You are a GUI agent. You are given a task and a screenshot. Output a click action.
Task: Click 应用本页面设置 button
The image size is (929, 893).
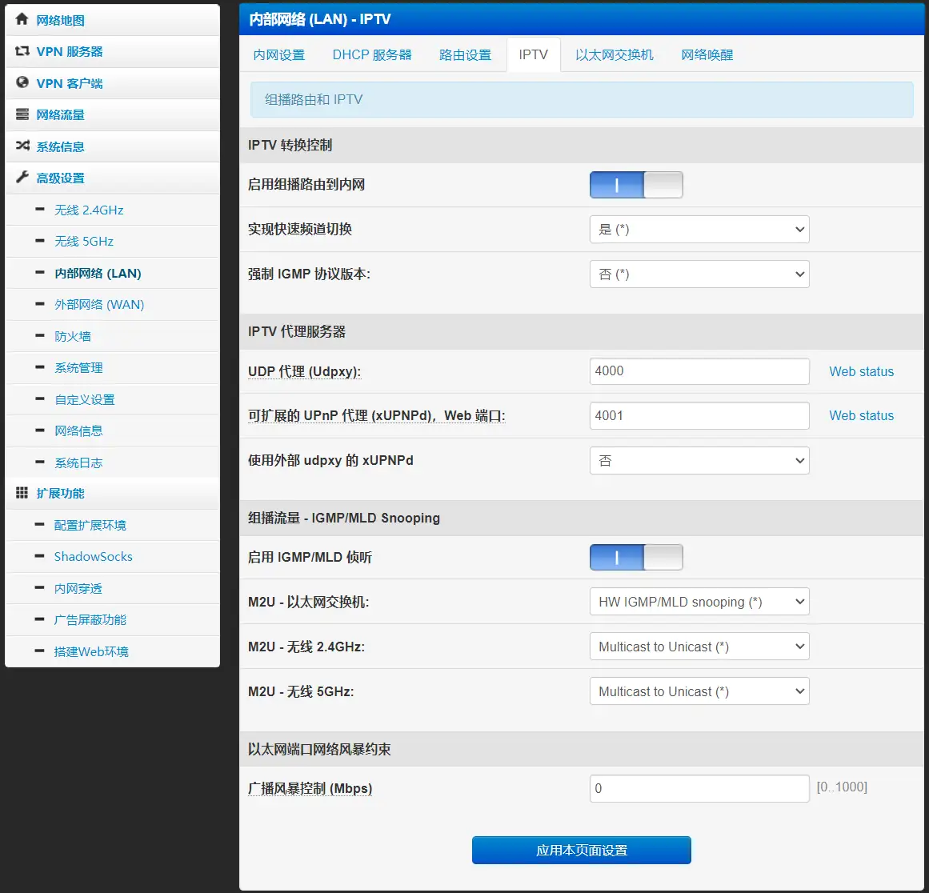tap(581, 851)
